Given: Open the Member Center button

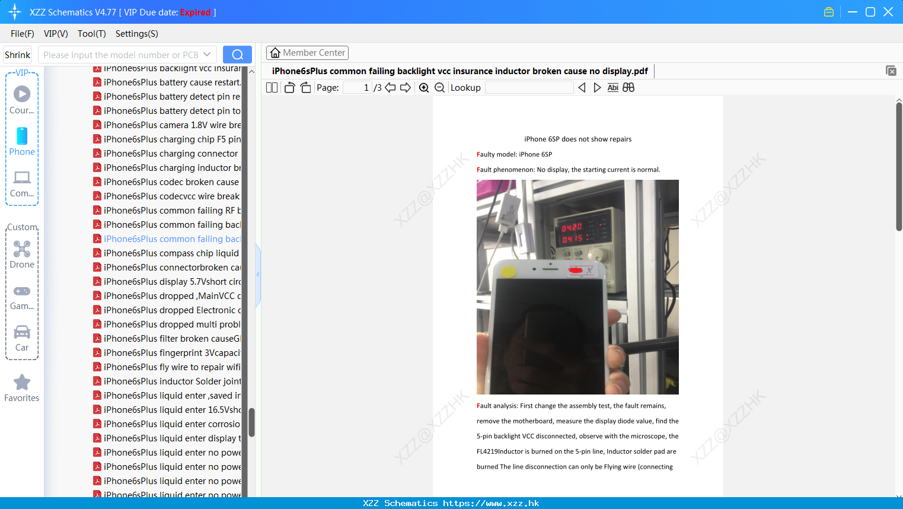Looking at the screenshot, I should point(307,53).
